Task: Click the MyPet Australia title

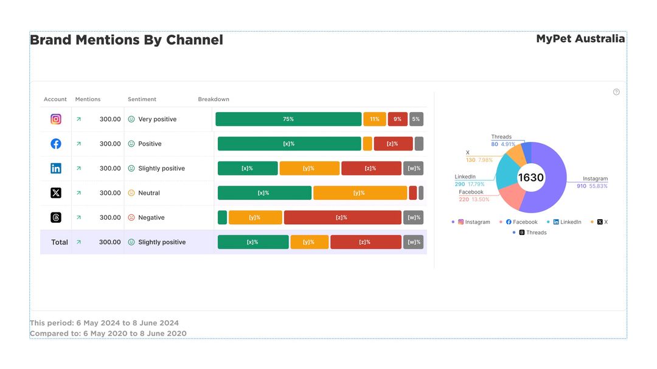Action: pos(580,38)
